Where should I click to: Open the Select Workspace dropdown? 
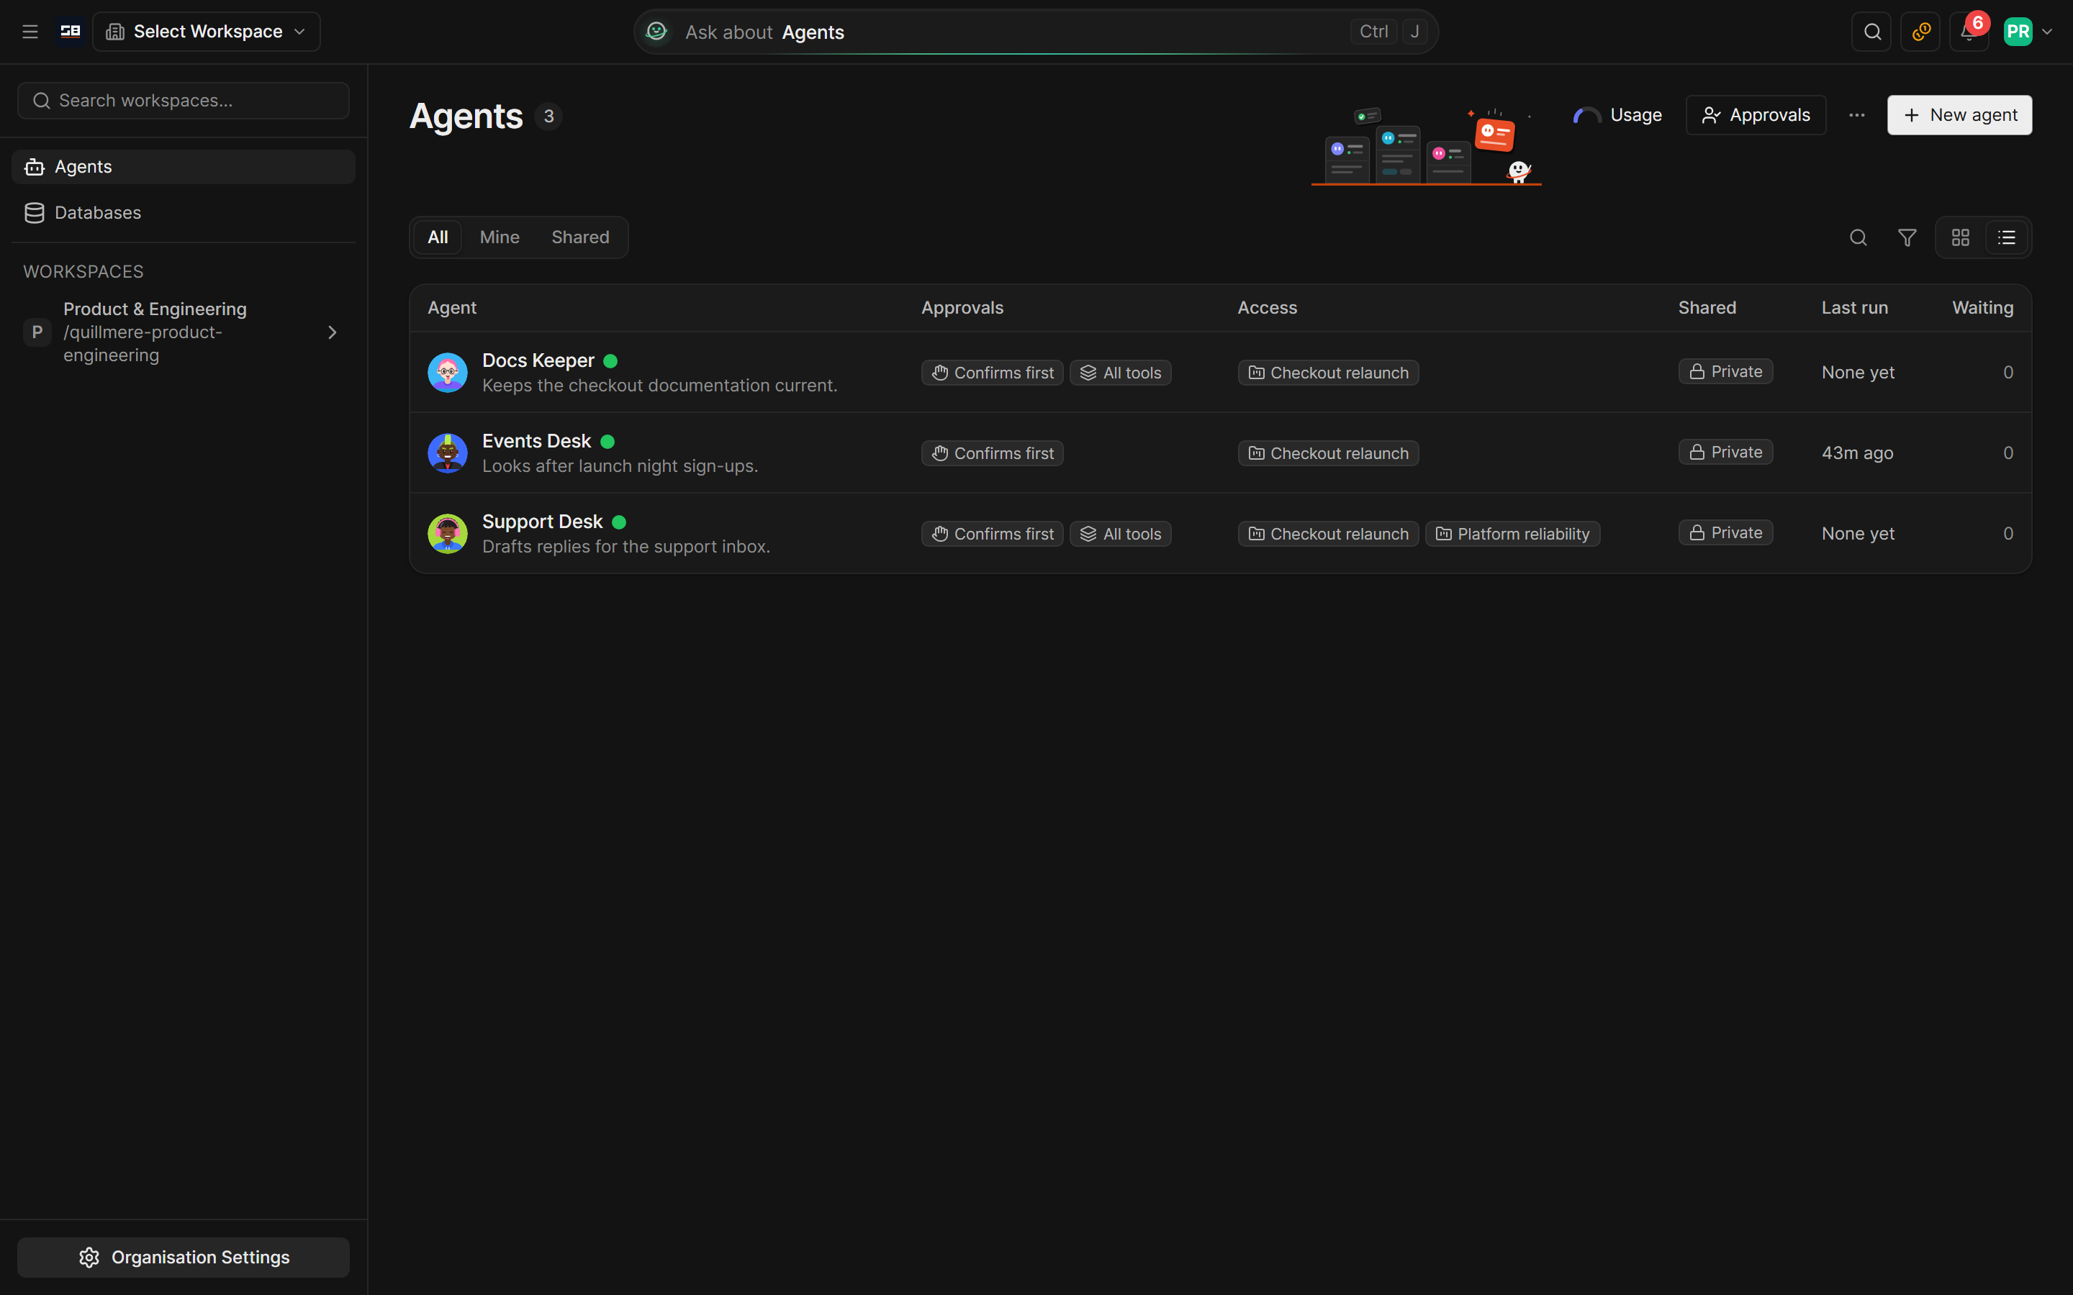click(207, 32)
